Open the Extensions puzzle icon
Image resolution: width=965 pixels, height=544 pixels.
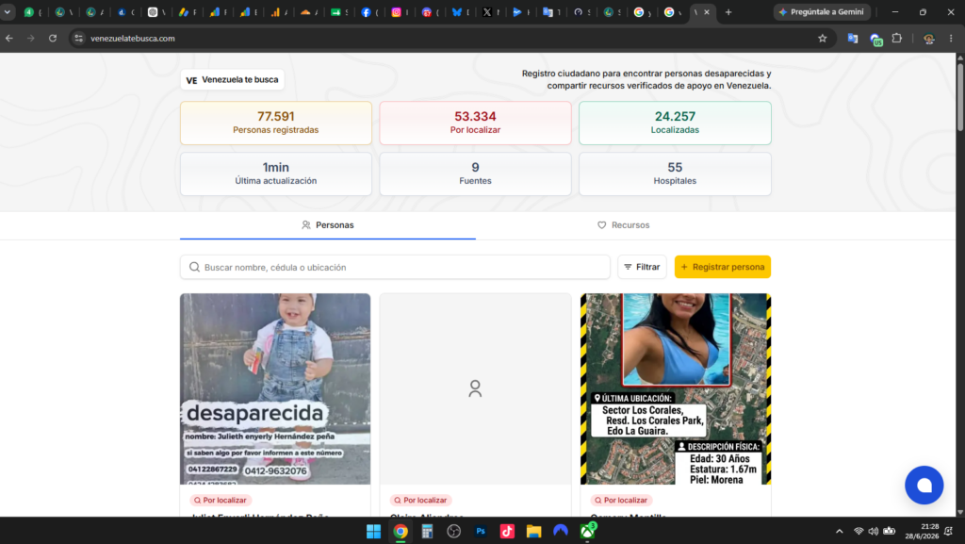point(897,38)
